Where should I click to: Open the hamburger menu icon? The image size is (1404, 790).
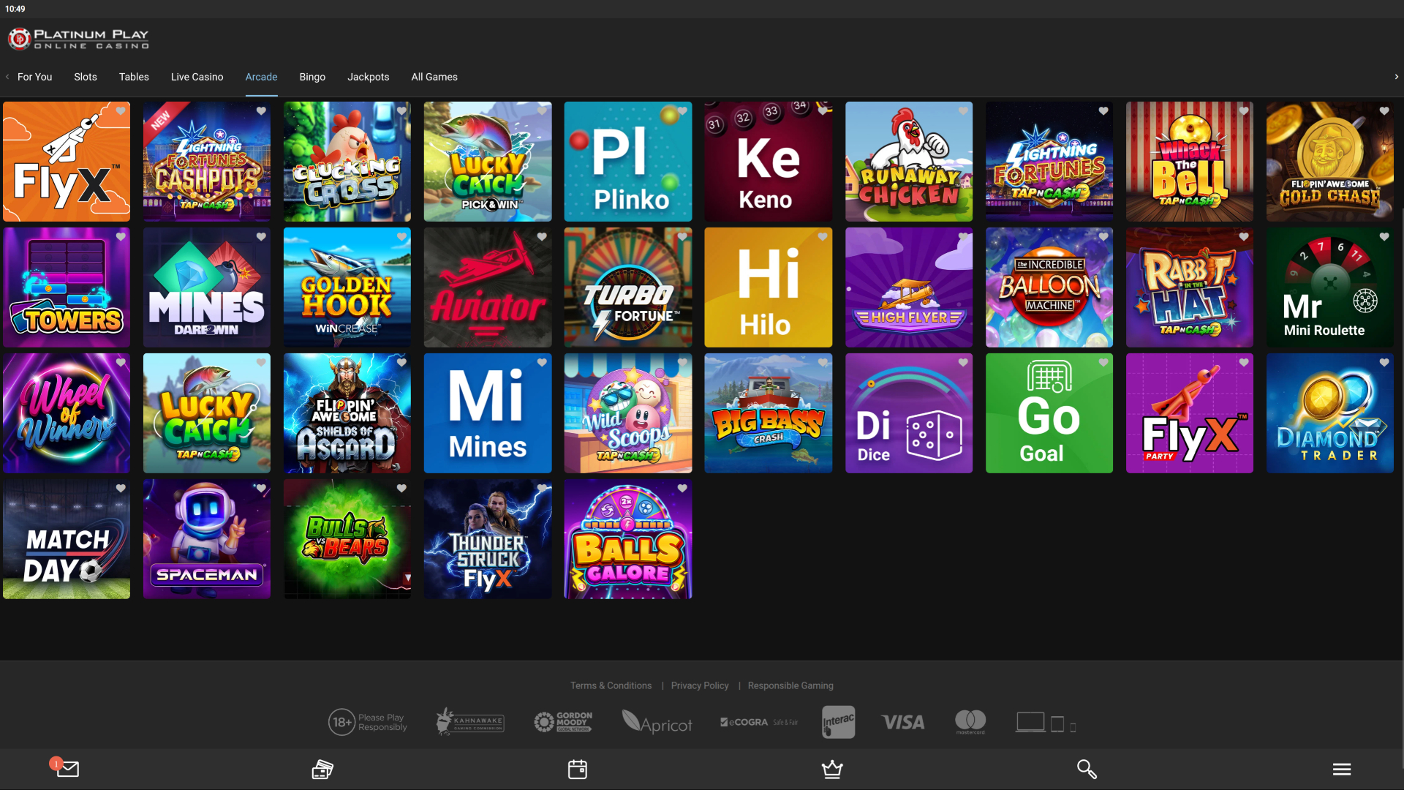tap(1342, 769)
